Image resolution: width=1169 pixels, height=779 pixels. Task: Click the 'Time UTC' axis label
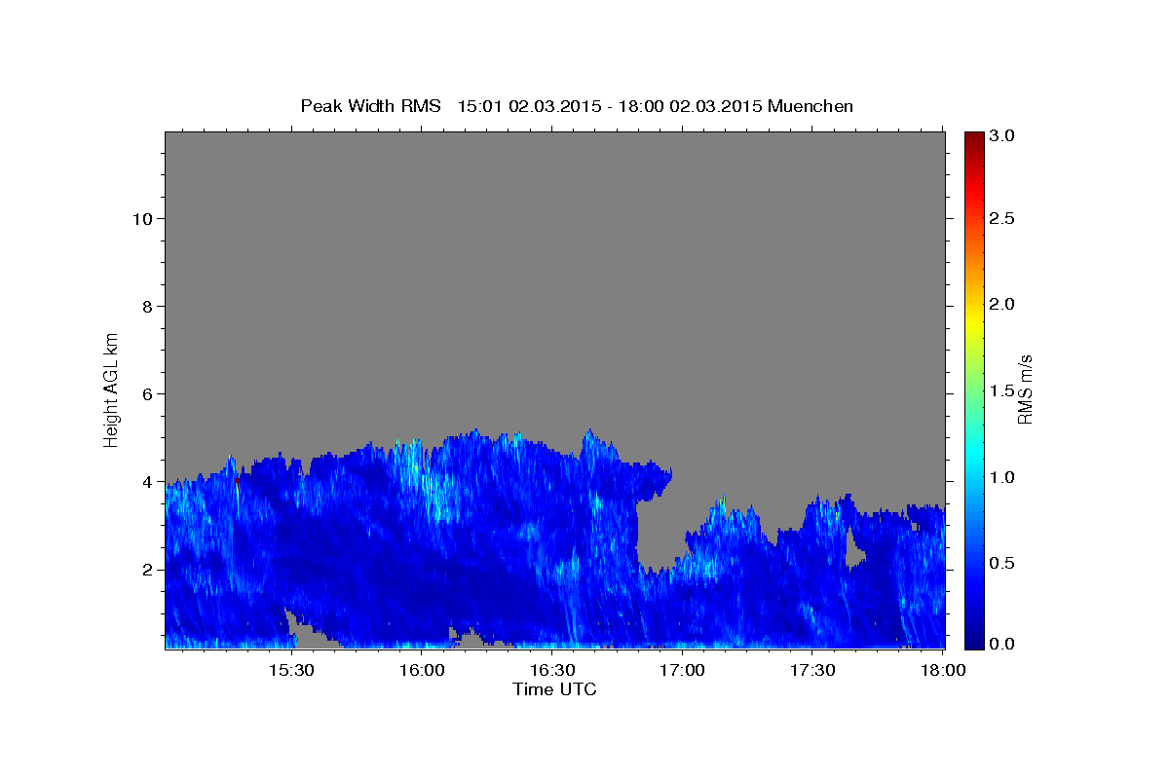point(554,689)
